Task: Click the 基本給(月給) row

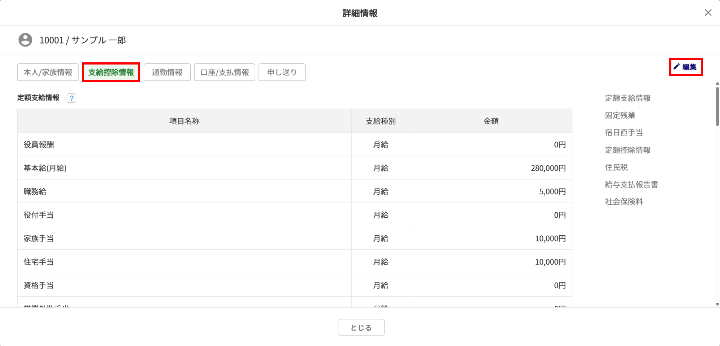Action: click(x=184, y=168)
